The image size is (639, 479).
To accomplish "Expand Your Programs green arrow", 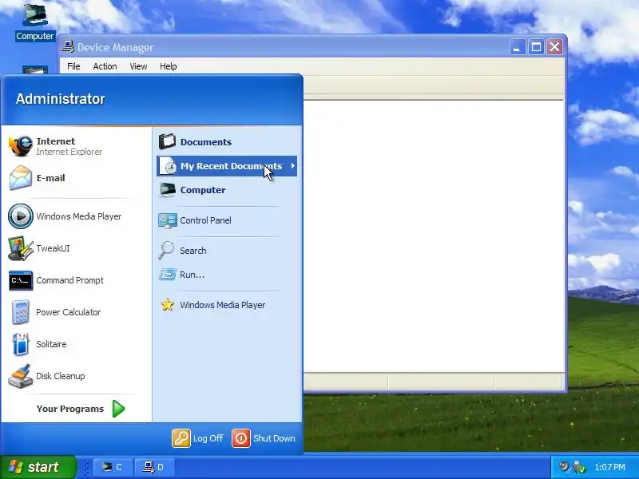I will [118, 409].
